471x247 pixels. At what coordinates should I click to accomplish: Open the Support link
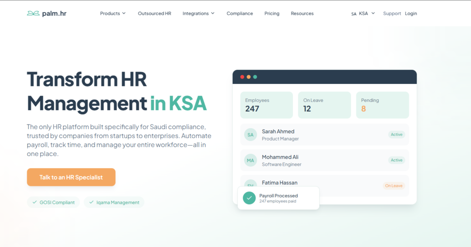click(392, 13)
